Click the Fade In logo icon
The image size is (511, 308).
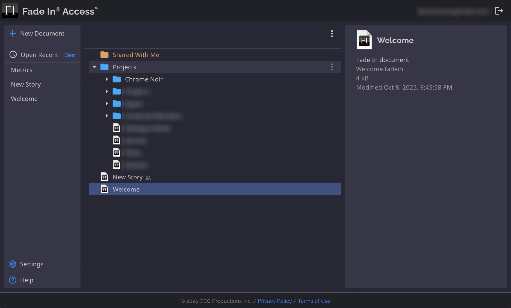click(x=10, y=10)
